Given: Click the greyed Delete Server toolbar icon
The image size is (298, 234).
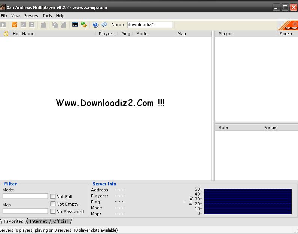Looking at the screenshot, I should click(23, 25).
